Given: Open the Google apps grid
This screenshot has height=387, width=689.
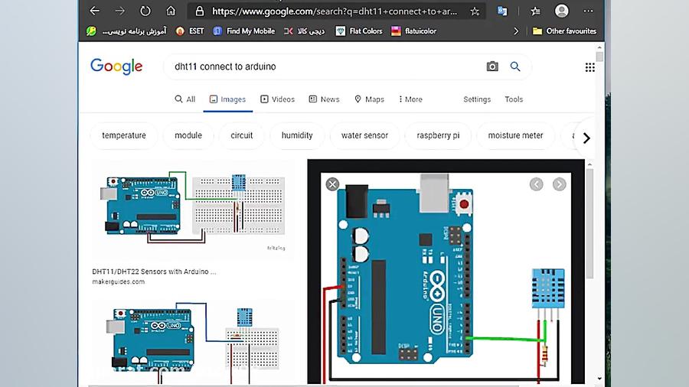Looking at the screenshot, I should click(x=589, y=67).
